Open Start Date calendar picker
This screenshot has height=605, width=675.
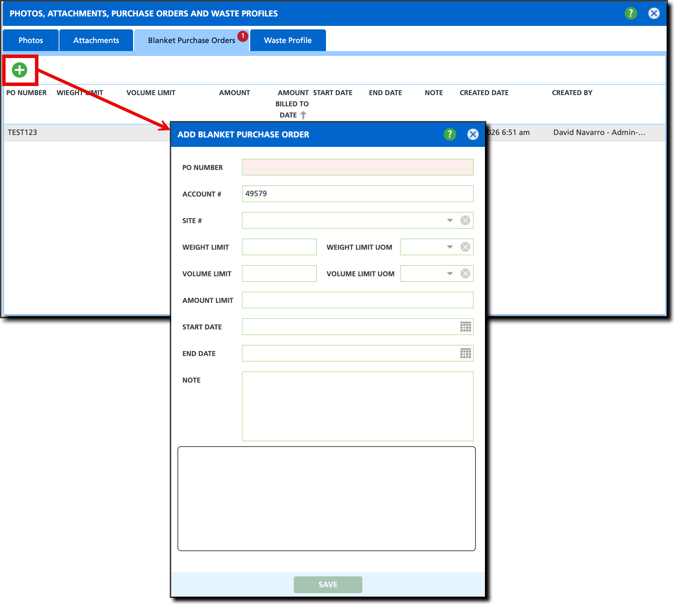pos(465,327)
